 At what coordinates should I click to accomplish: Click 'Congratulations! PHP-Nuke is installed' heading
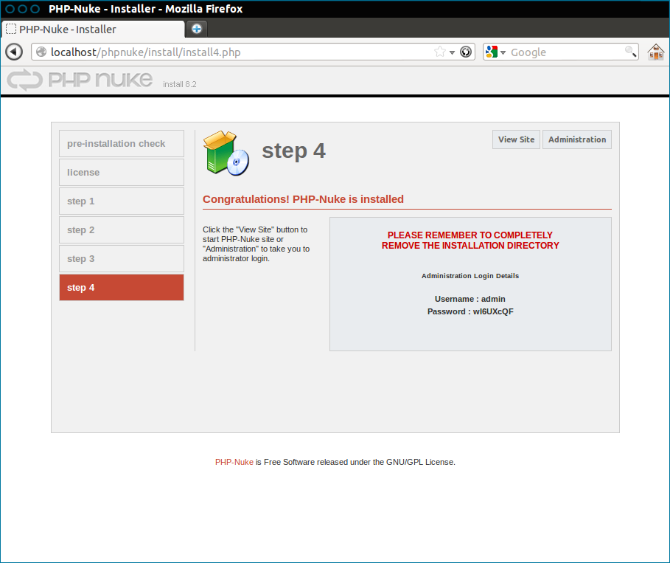pyautogui.click(x=303, y=199)
